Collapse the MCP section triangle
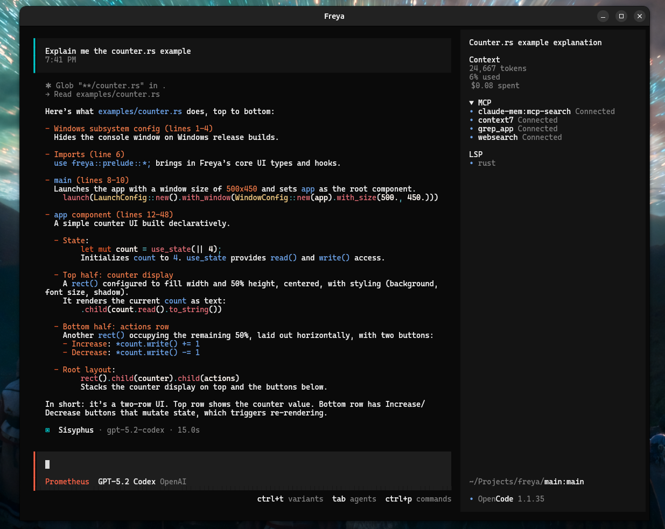The width and height of the screenshot is (665, 529). pos(472,103)
